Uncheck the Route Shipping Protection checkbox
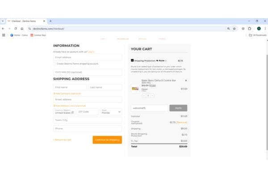The height and width of the screenshot is (178, 268). coord(132,60)
